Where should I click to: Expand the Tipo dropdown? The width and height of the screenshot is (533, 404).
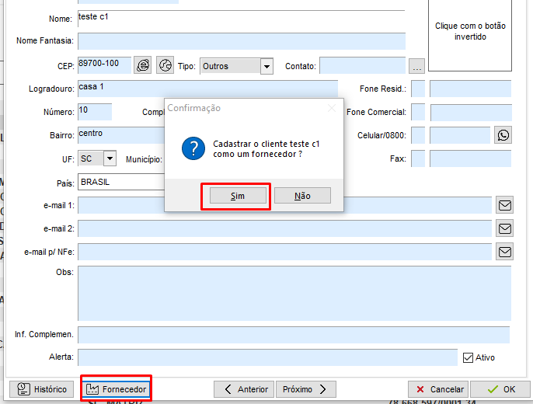pos(266,67)
